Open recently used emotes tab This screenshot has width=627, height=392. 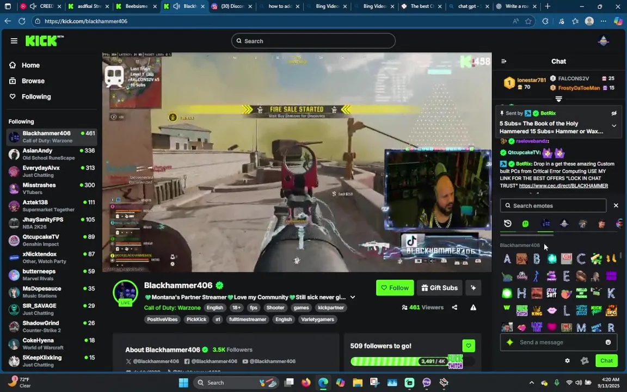[507, 224]
